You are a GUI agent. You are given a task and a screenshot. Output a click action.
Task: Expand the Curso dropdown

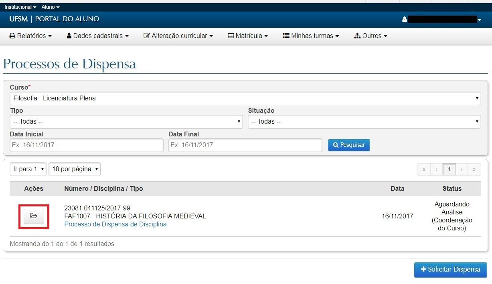245,98
